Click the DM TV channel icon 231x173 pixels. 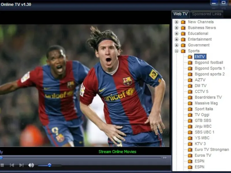pyautogui.click(x=190, y=86)
